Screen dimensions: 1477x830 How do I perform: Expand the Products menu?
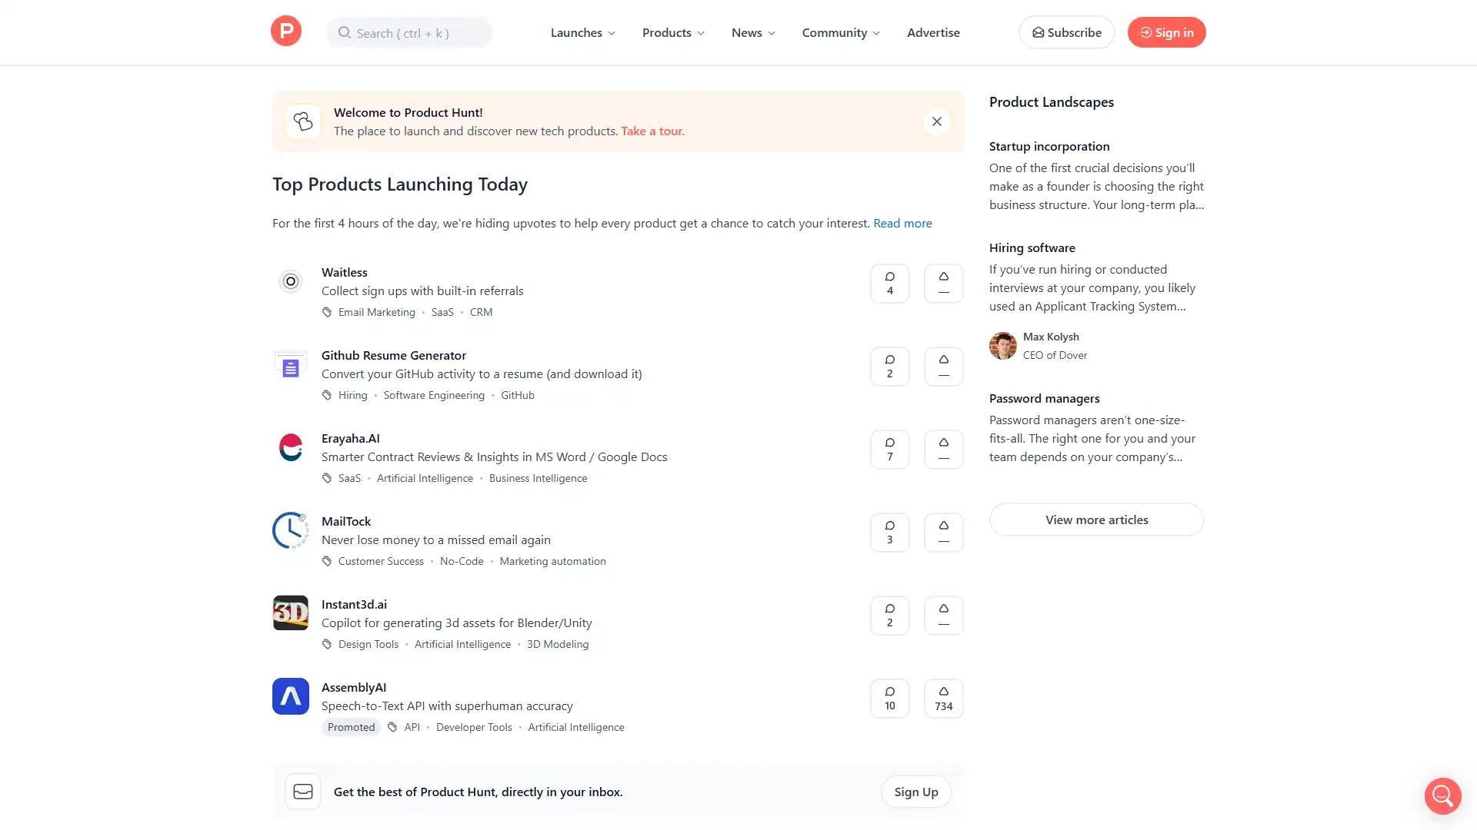(x=673, y=32)
